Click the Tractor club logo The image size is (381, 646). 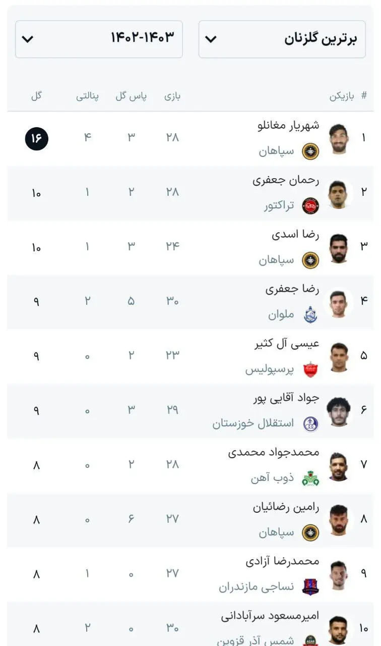(x=310, y=205)
